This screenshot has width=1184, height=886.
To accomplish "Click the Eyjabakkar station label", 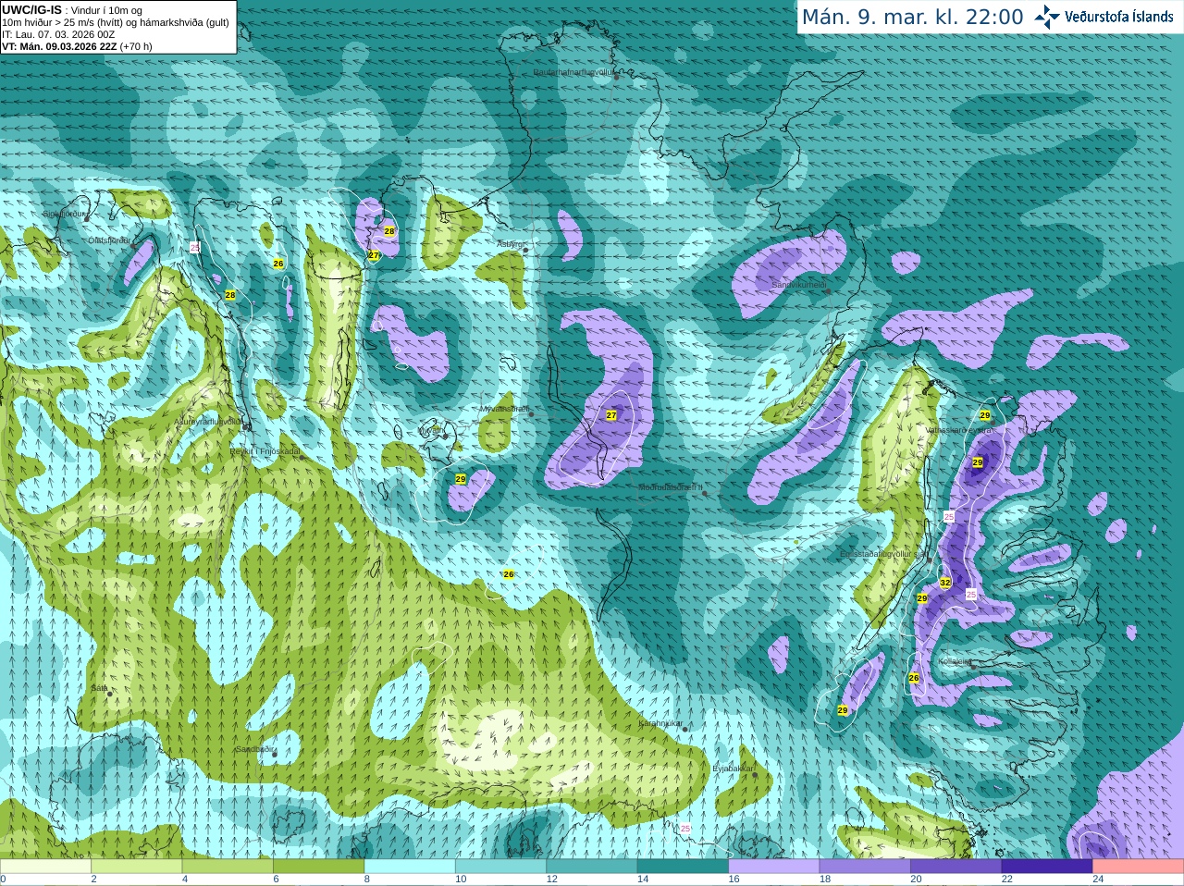I will pyautogui.click(x=733, y=769).
